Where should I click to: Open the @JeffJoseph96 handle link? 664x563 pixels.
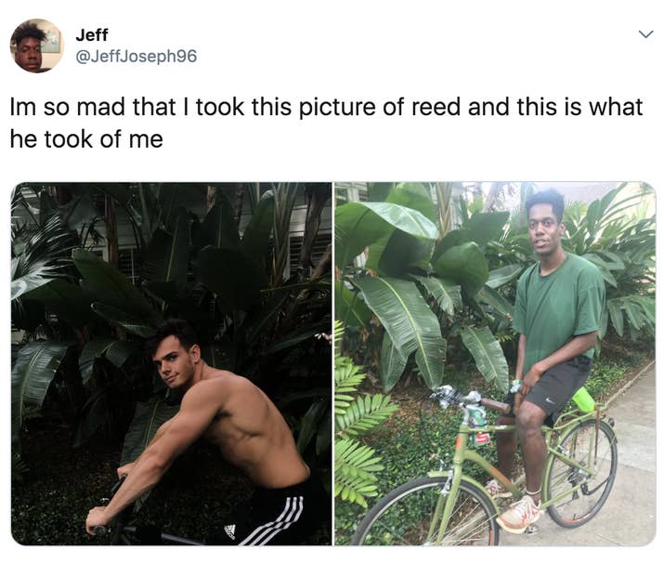pos(137,57)
